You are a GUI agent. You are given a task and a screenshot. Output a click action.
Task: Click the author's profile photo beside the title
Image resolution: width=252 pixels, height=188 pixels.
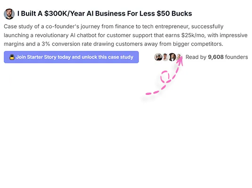[x=9, y=14]
